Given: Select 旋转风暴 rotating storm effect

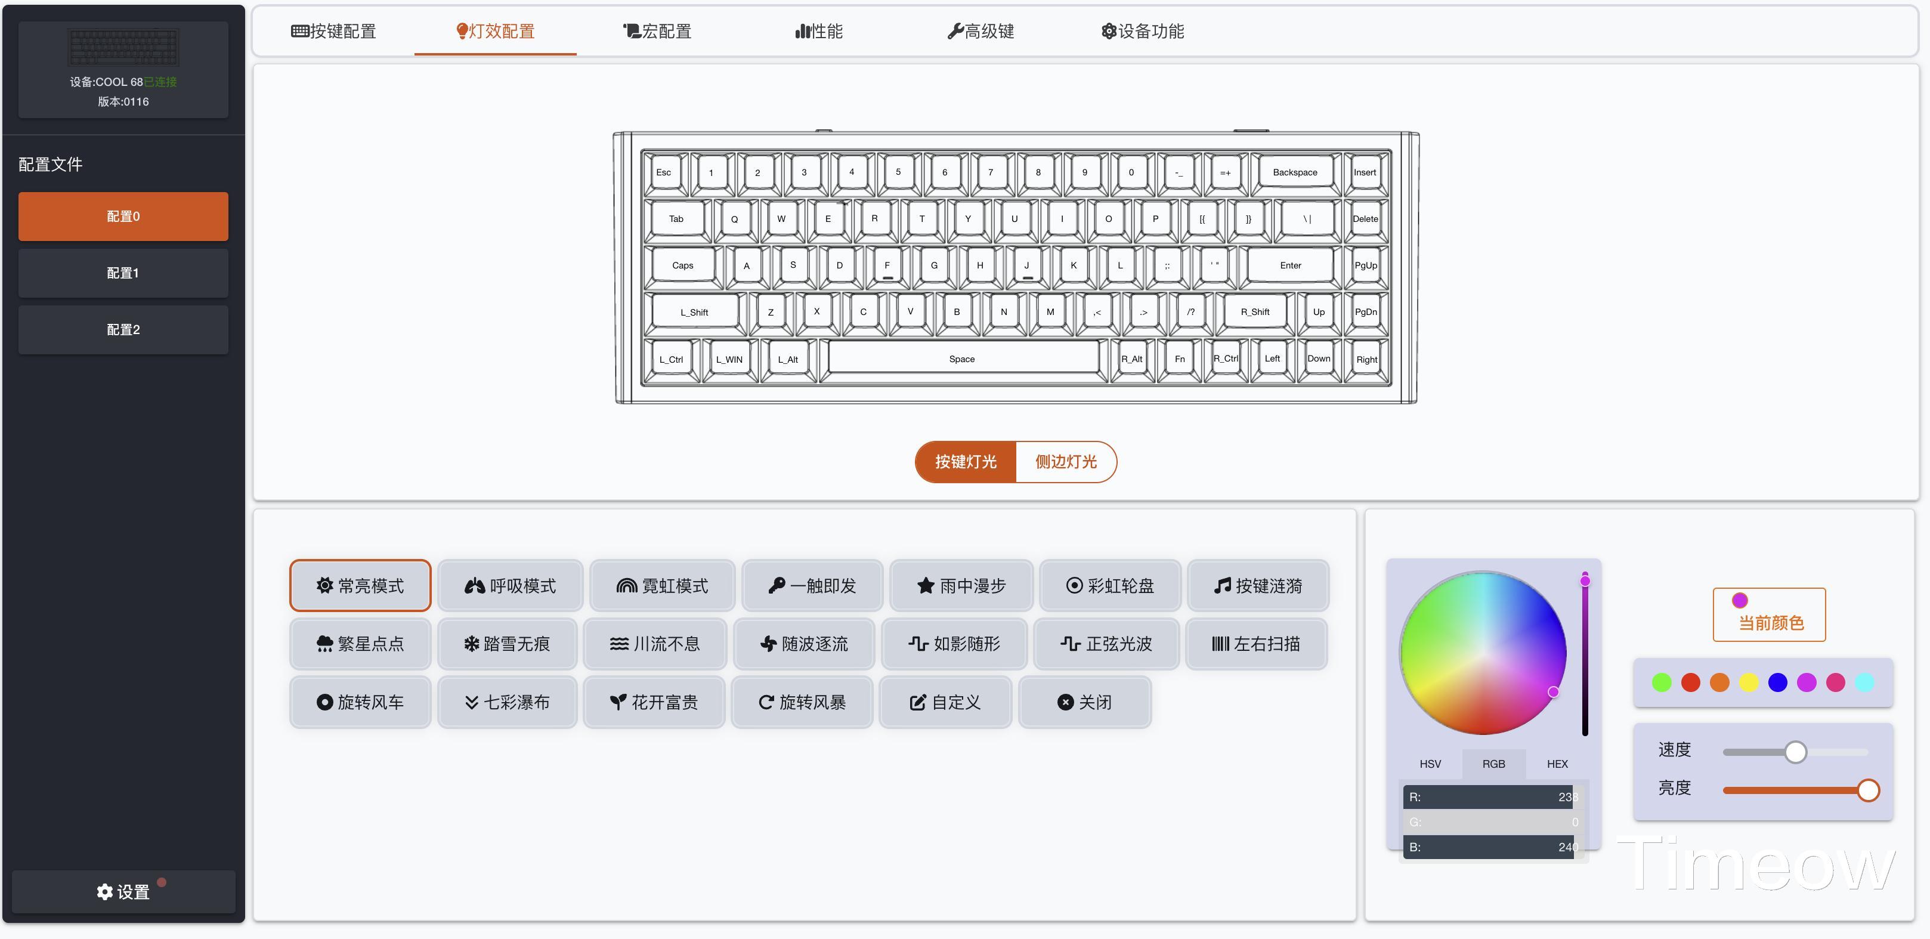Looking at the screenshot, I should (x=802, y=702).
